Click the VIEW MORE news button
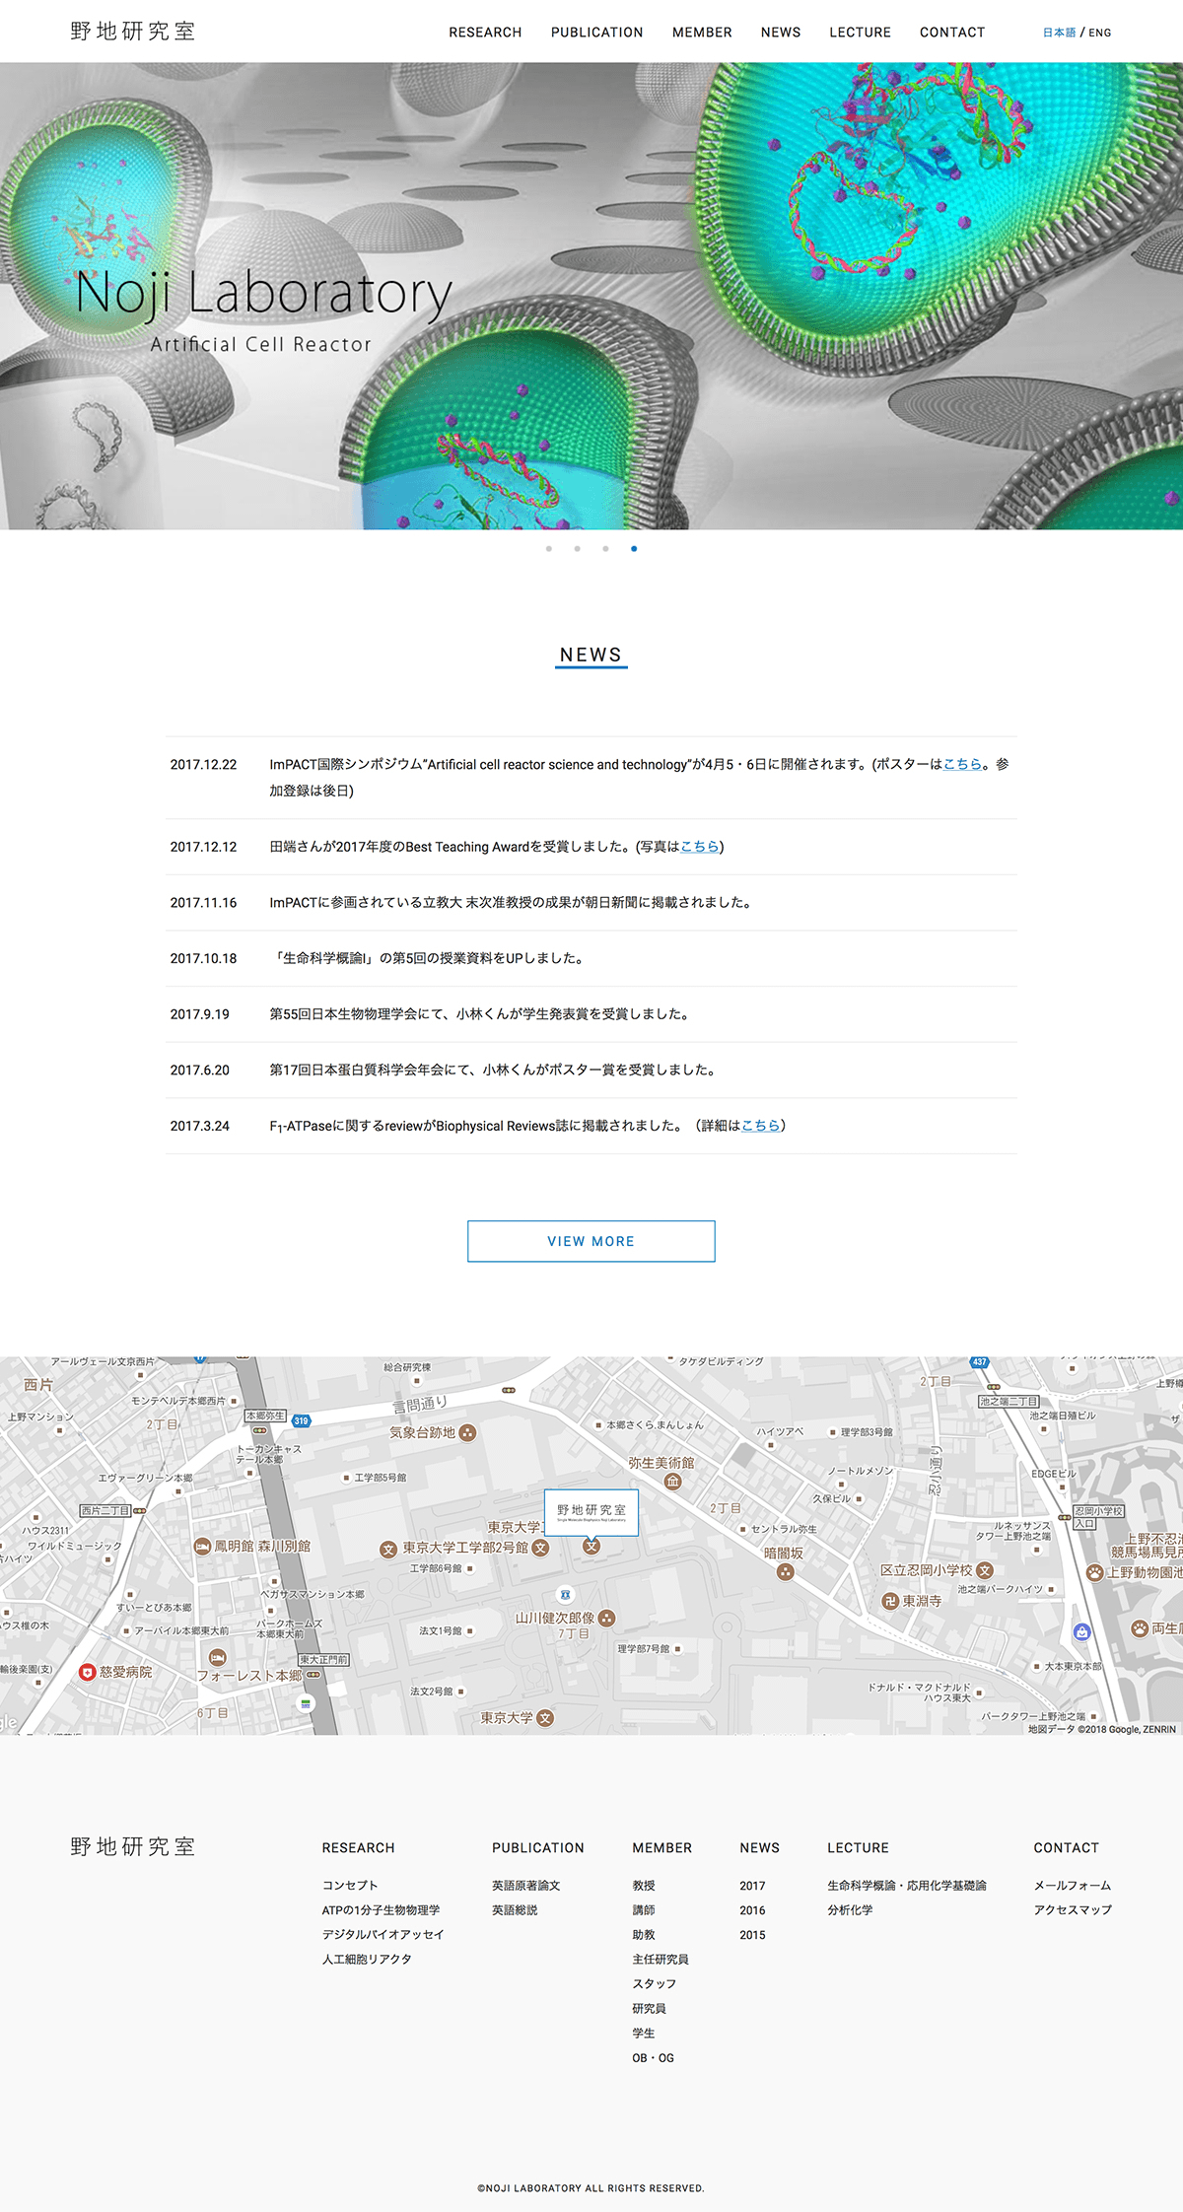The height and width of the screenshot is (2212, 1183). pos(591,1241)
